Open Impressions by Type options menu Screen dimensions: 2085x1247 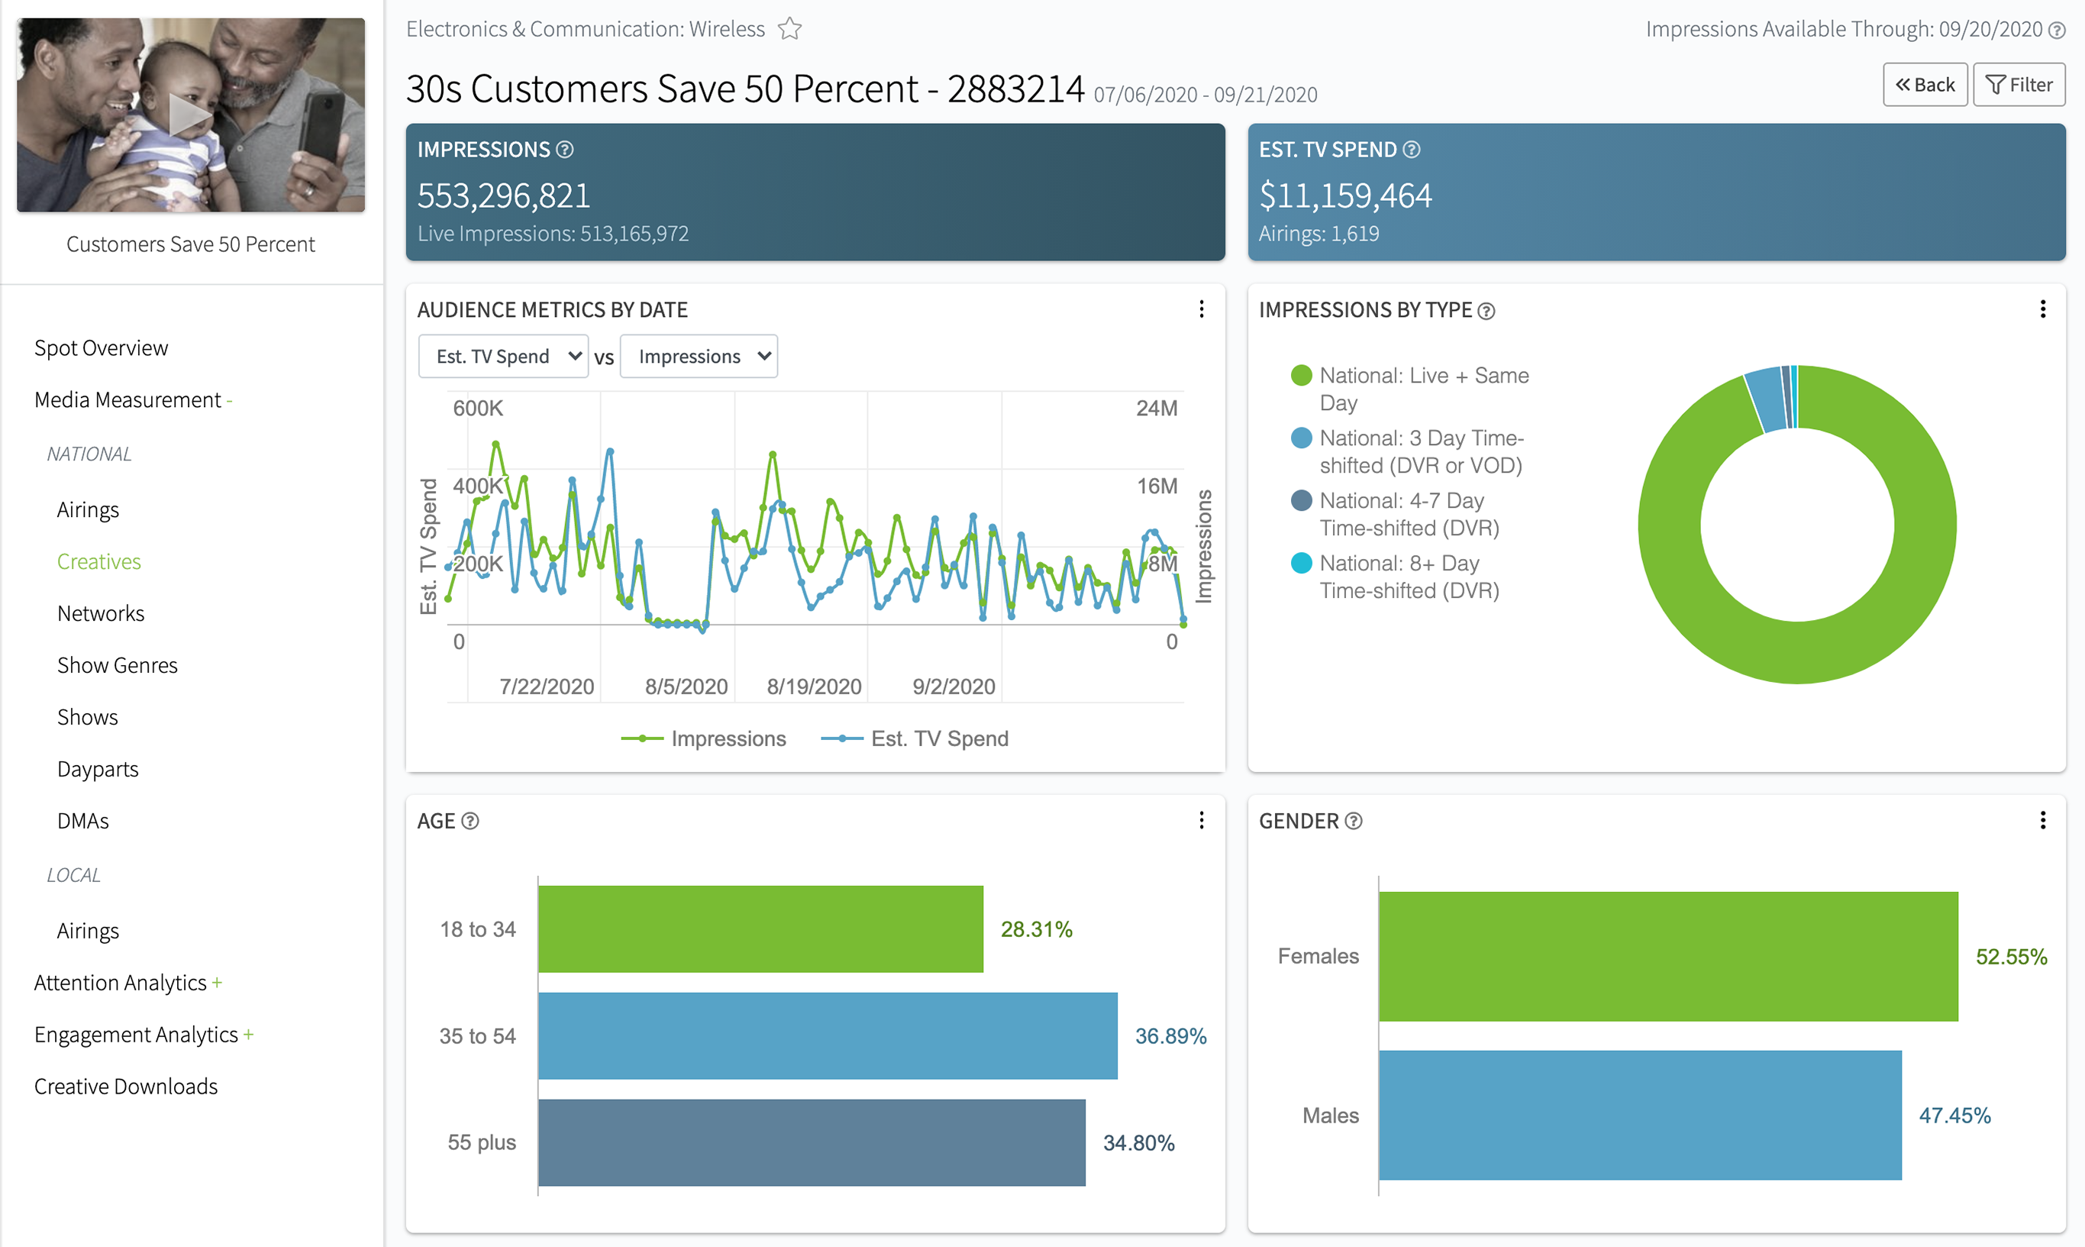2043,309
